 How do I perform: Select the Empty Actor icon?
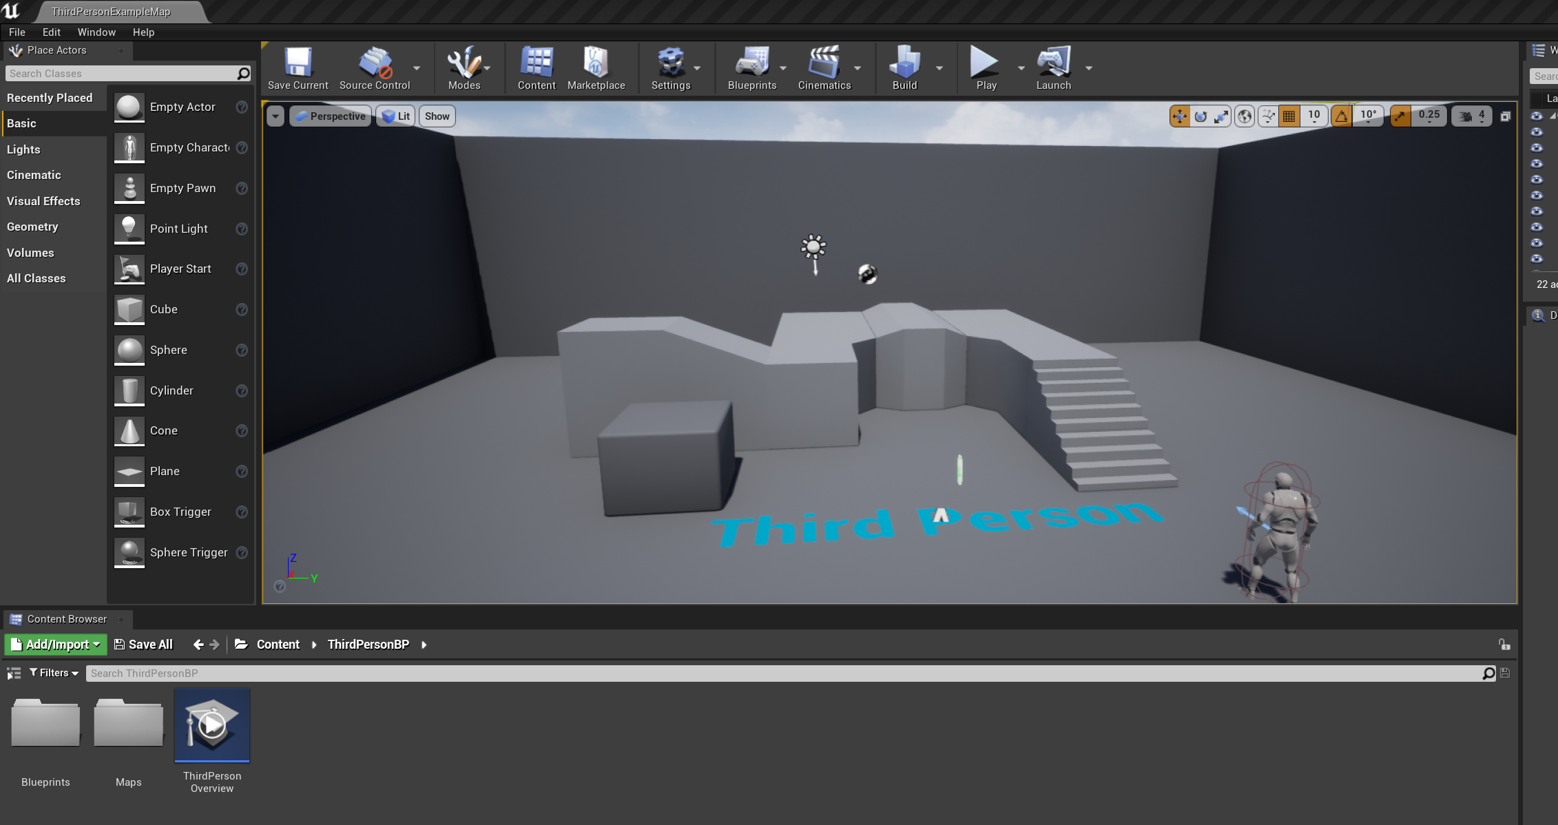pos(129,107)
